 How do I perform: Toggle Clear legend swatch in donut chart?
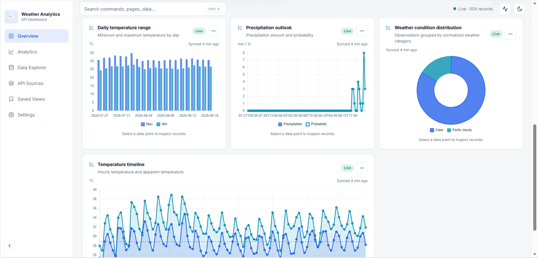coord(432,130)
